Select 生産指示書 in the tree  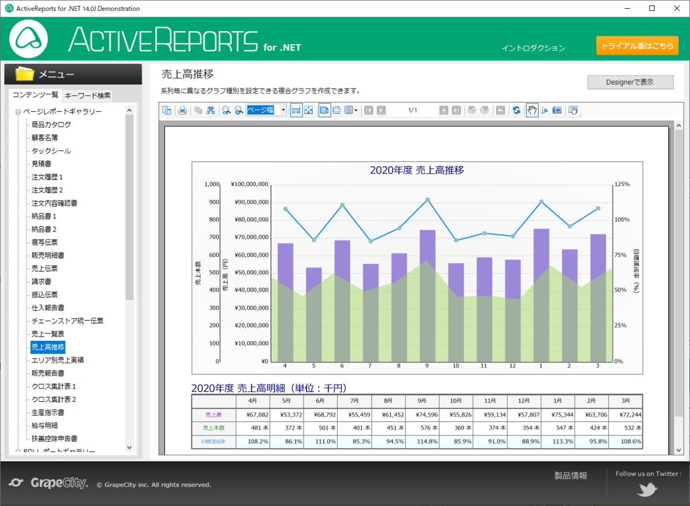(48, 413)
